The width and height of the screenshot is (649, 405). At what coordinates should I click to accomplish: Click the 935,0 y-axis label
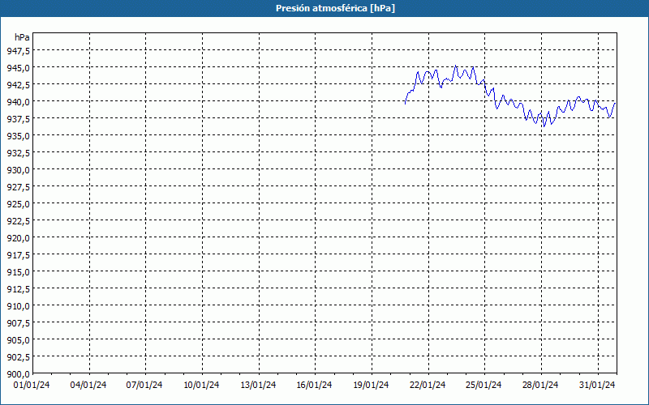(x=18, y=135)
